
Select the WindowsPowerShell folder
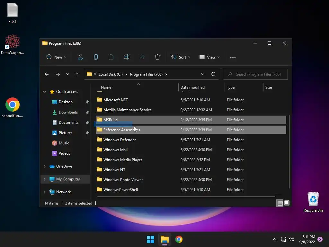(x=191, y=190)
